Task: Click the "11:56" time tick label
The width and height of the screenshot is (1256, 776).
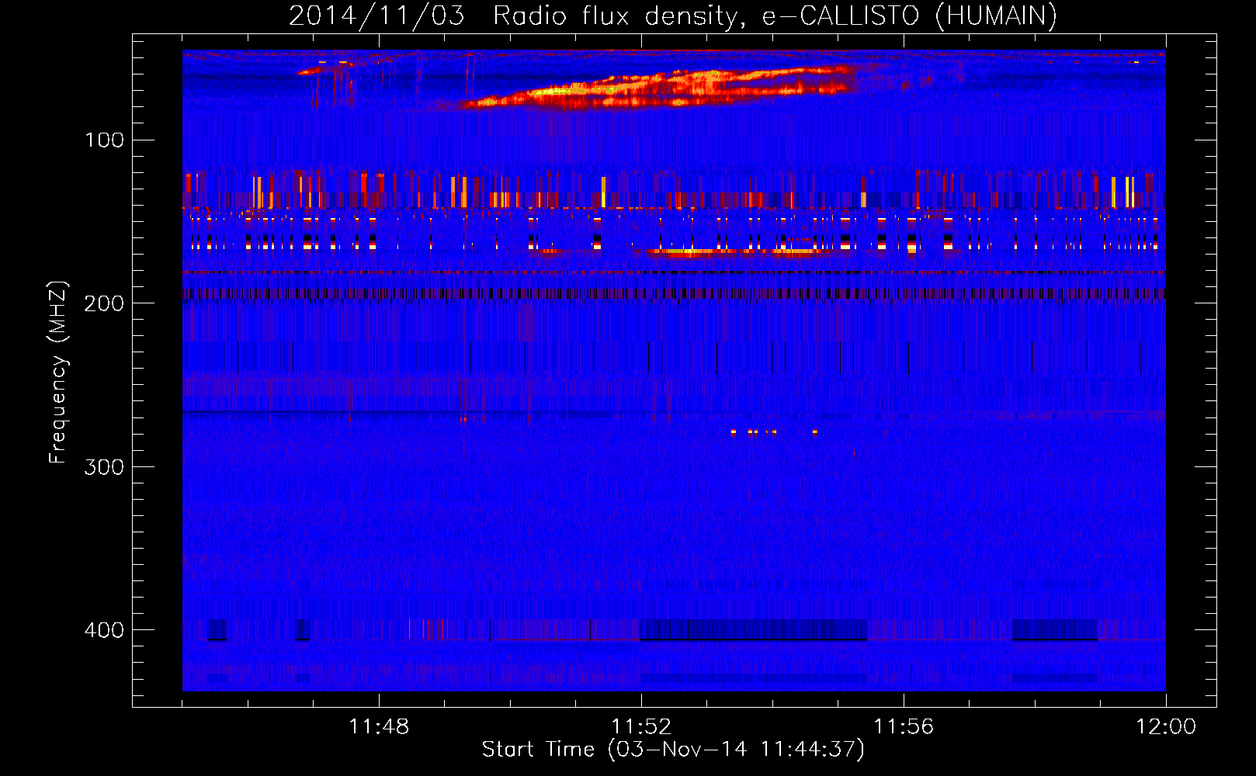Action: 904,727
